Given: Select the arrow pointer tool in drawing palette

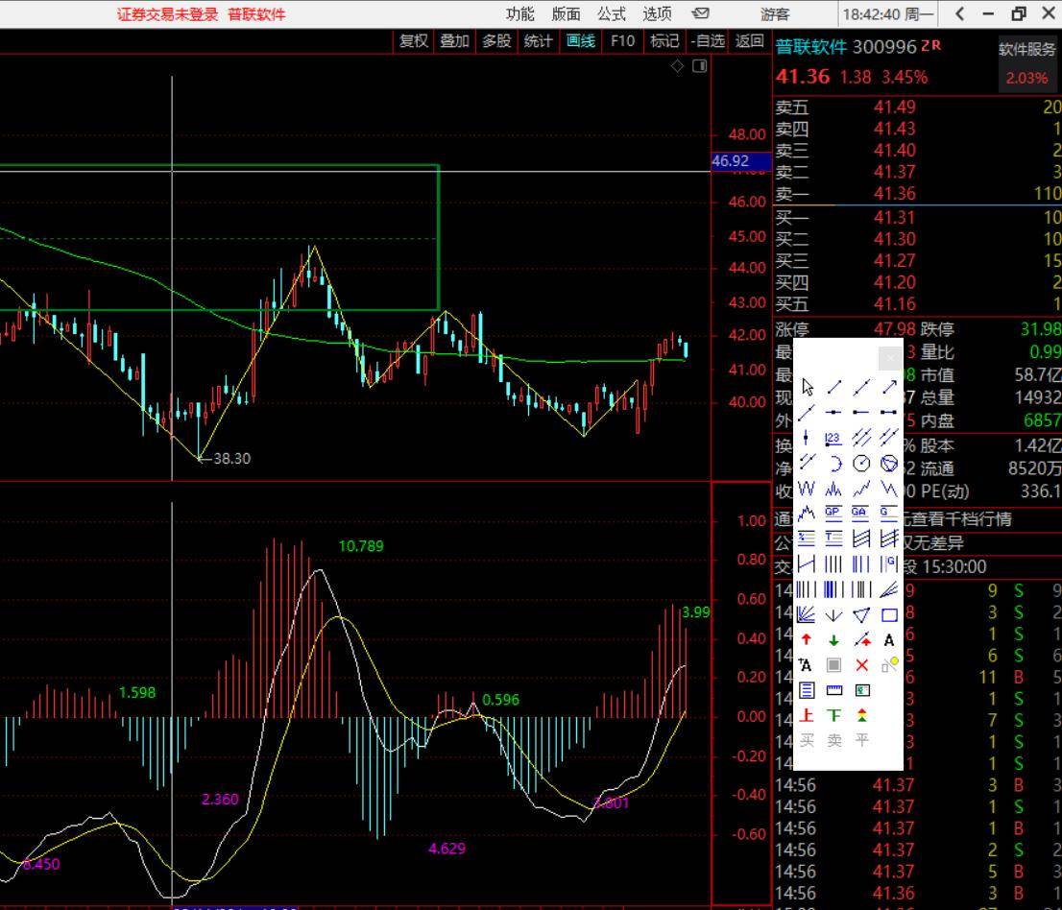Looking at the screenshot, I should pos(807,387).
